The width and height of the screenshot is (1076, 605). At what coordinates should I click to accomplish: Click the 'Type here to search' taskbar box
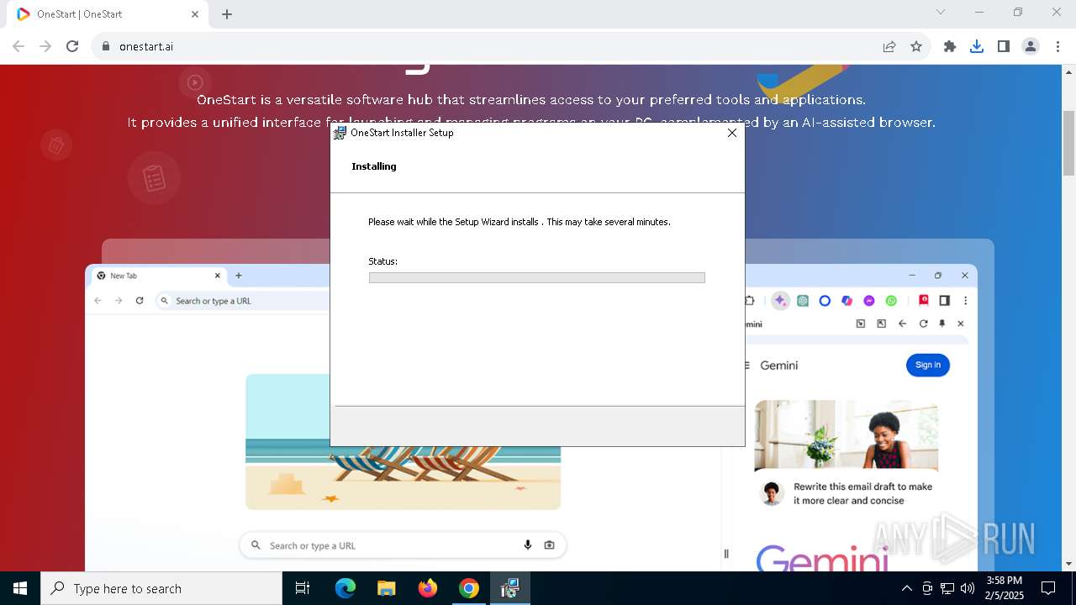pyautogui.click(x=161, y=588)
